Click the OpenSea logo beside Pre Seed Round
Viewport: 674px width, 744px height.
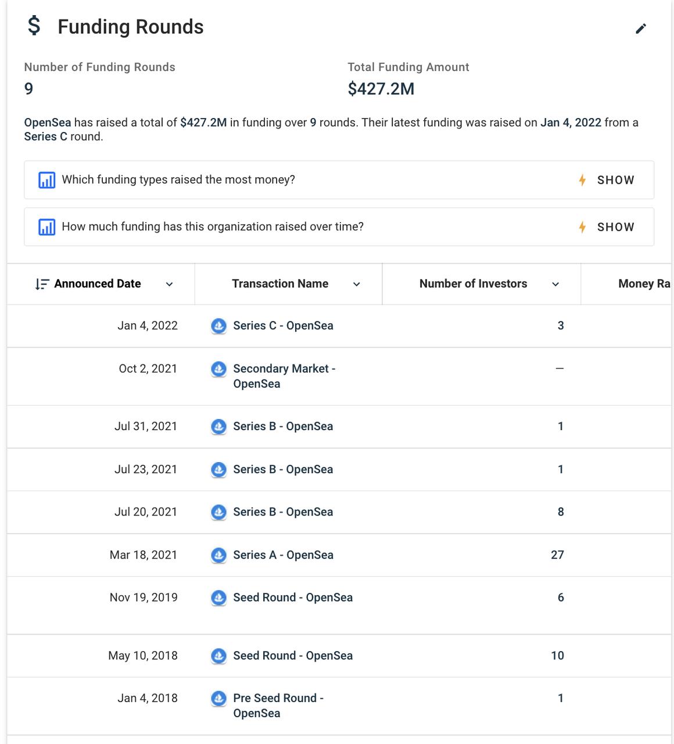point(218,699)
